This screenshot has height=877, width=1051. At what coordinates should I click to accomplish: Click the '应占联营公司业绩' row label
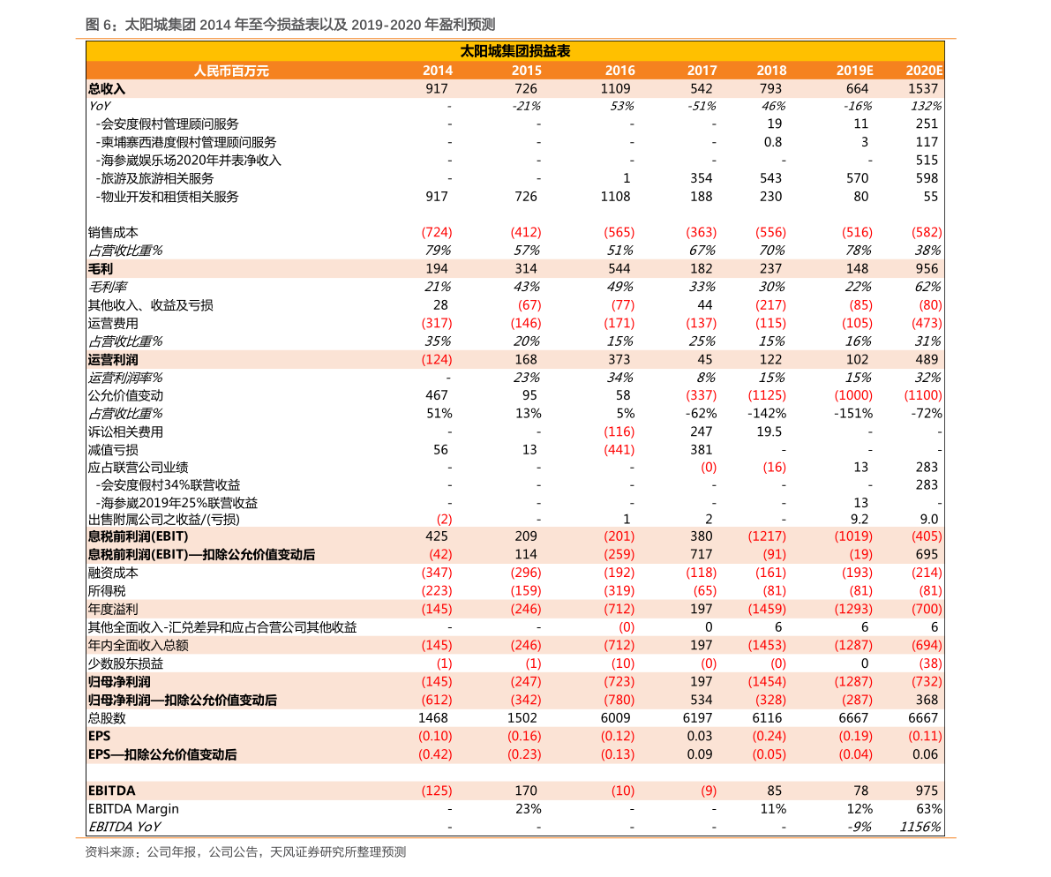138,467
